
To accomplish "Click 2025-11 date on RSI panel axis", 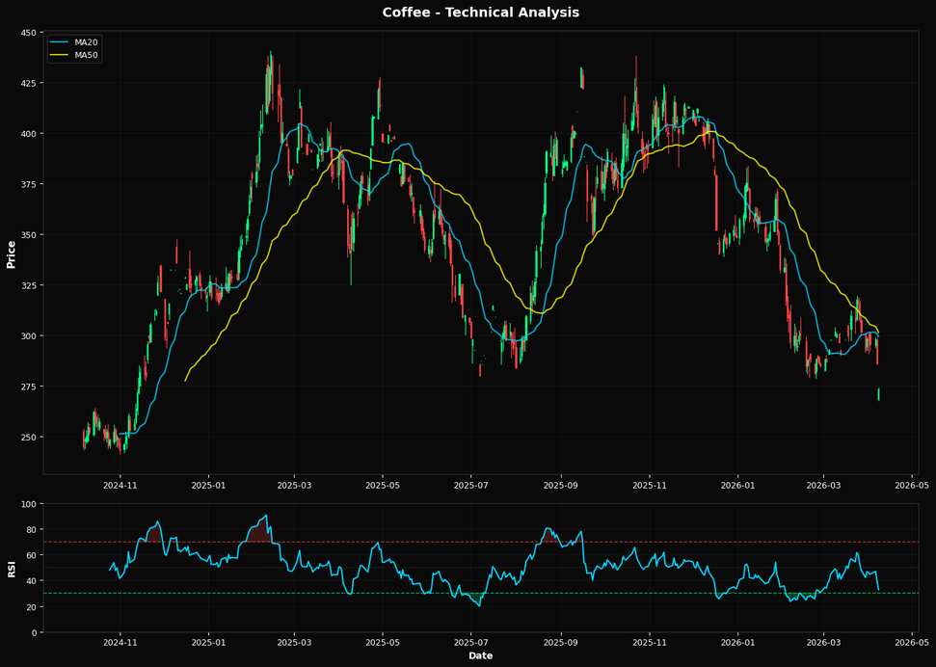I will (650, 643).
